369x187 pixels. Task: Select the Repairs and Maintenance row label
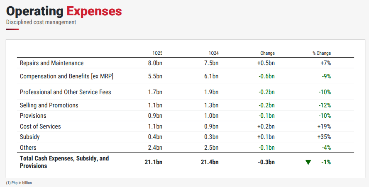[51, 63]
